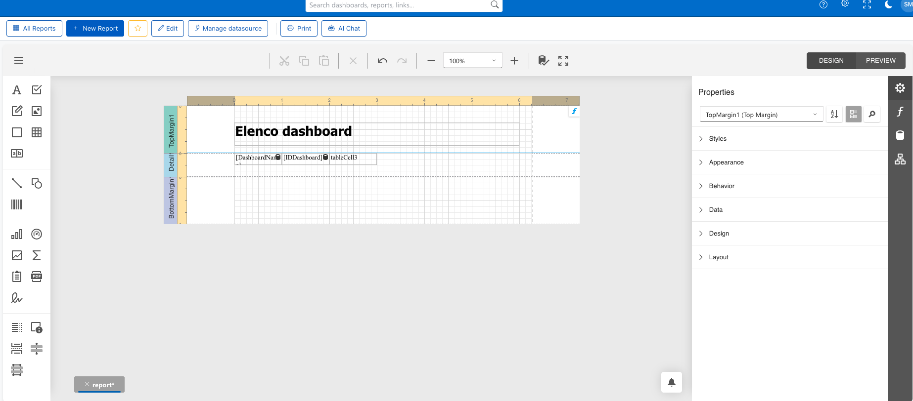
Task: Zoom in with the plus button
Action: click(x=514, y=61)
